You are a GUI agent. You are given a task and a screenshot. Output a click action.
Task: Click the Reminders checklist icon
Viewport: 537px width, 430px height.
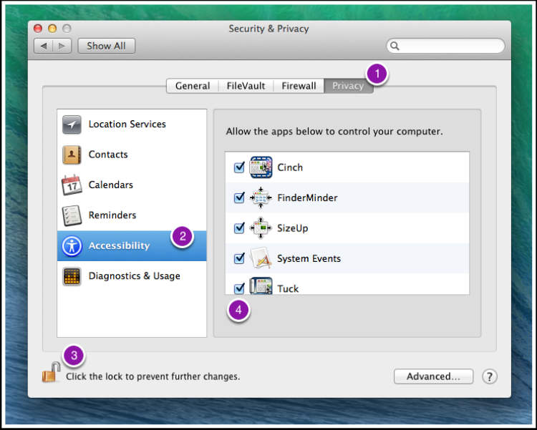click(x=72, y=215)
